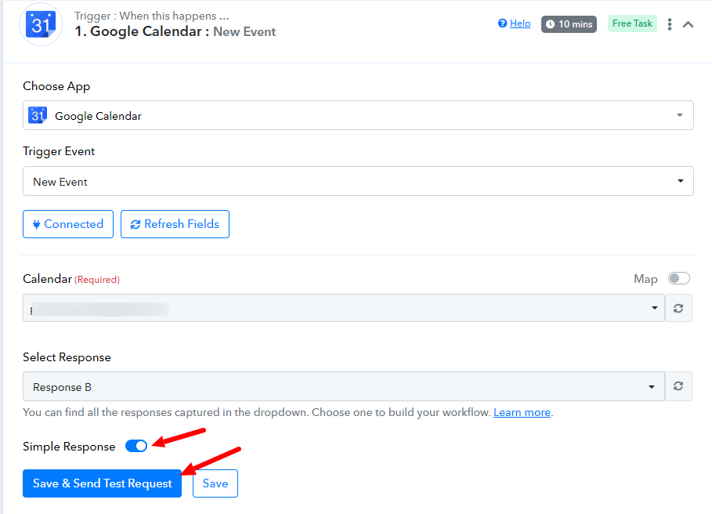Click the 10 mins polling badge
This screenshot has height=514, width=712.
pos(569,24)
